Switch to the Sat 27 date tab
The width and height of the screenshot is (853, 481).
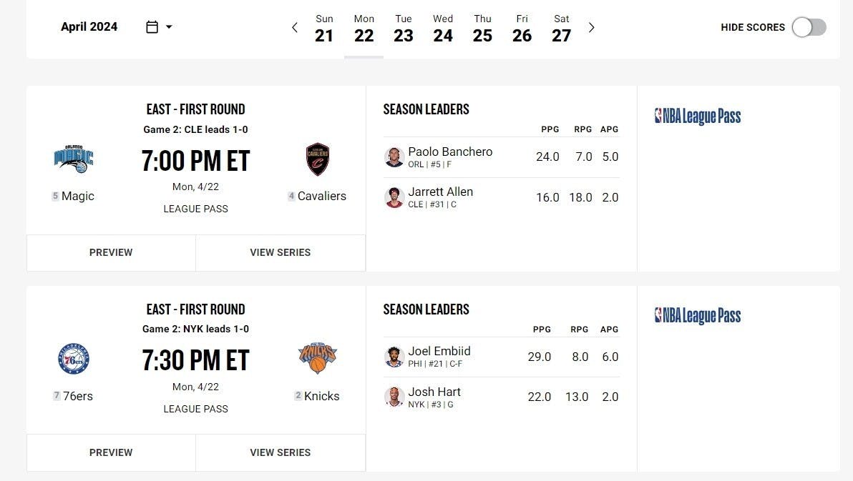[562, 29]
